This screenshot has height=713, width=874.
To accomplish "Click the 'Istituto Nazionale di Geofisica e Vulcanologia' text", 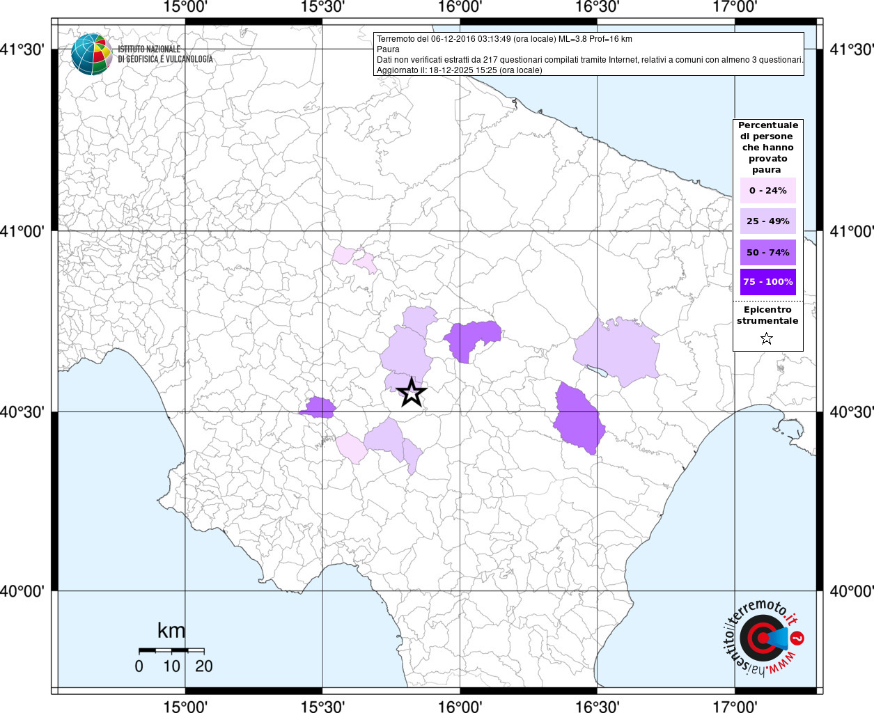I will click(165, 54).
